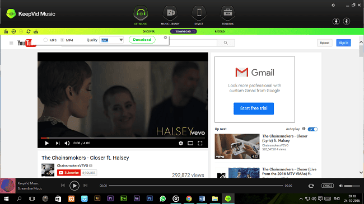Switch to the Download tab
Viewport: 364px width, 204px height.
point(183,31)
